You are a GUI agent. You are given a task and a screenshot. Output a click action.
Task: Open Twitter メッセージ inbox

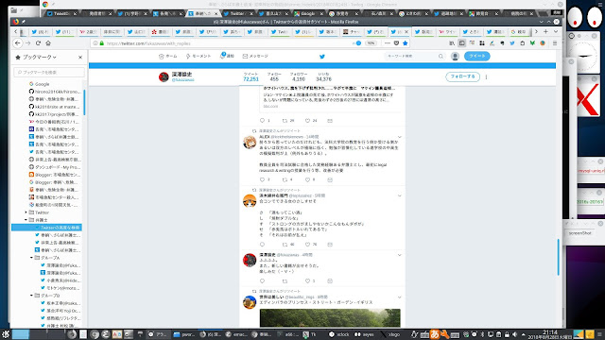point(255,56)
